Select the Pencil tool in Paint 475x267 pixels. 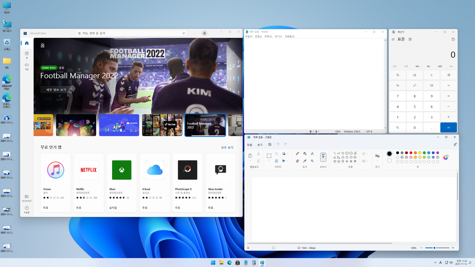297,154
